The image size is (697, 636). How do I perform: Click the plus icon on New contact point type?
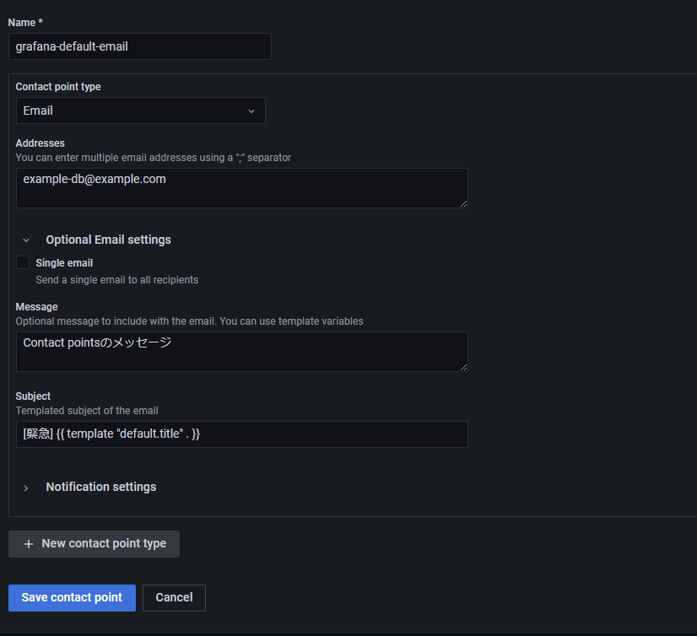(x=29, y=544)
